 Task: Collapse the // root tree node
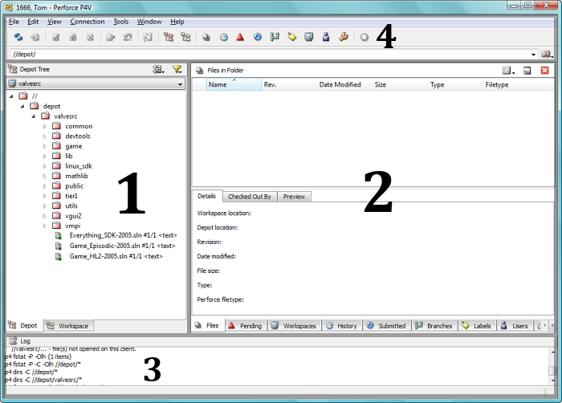pos(11,96)
